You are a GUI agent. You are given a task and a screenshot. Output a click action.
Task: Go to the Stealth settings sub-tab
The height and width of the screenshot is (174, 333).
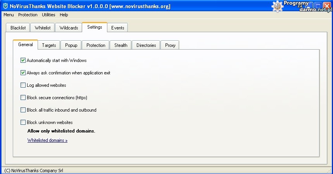click(121, 45)
